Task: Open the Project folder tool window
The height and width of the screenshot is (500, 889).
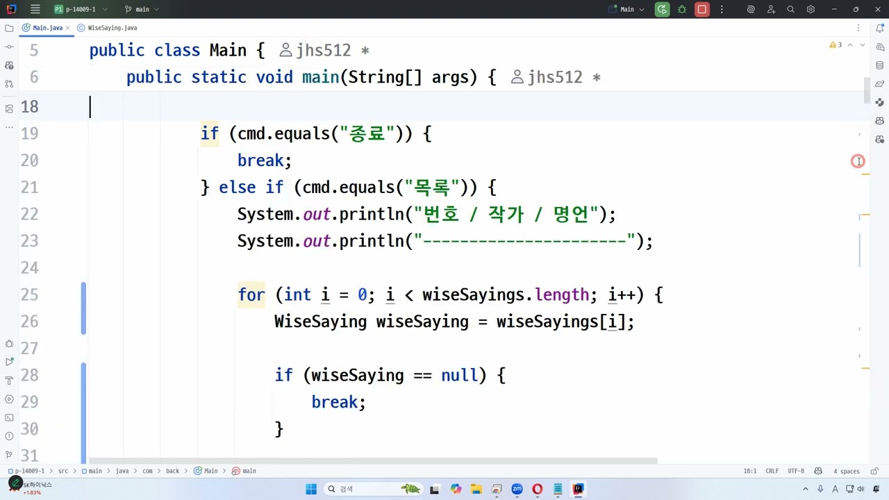Action: [9, 28]
